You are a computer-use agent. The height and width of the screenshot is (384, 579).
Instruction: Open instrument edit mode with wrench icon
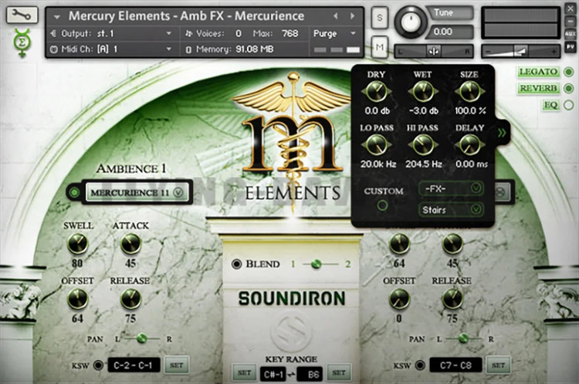tap(22, 15)
